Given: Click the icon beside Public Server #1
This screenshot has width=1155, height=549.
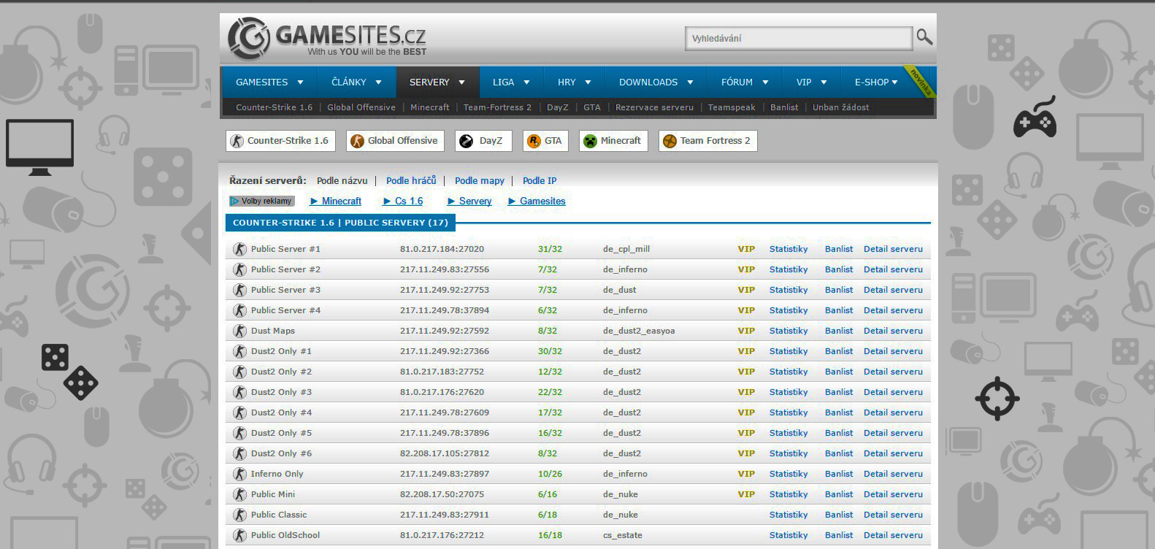Looking at the screenshot, I should tap(239, 249).
